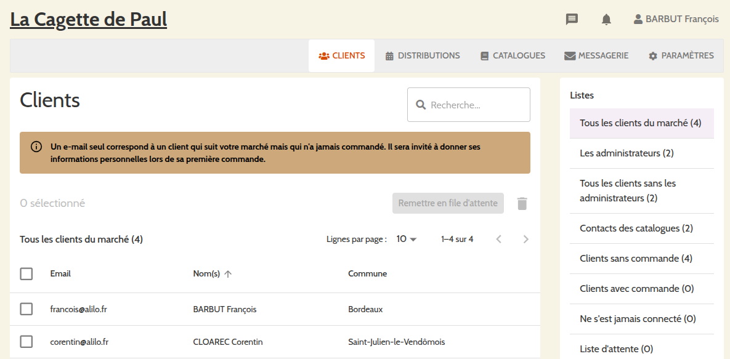Click the previous page left chevron
The width and height of the screenshot is (730, 359).
[x=498, y=239]
